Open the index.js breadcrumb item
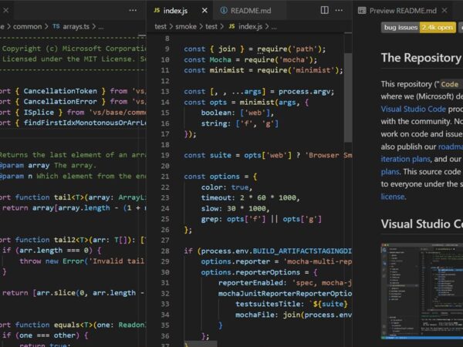Viewport: 463px width, 347px height. click(250, 26)
